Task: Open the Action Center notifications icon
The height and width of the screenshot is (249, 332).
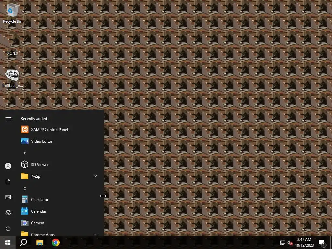Action: pyautogui.click(x=322, y=243)
